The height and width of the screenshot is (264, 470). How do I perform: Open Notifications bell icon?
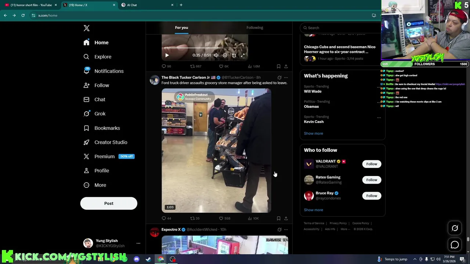(x=86, y=71)
